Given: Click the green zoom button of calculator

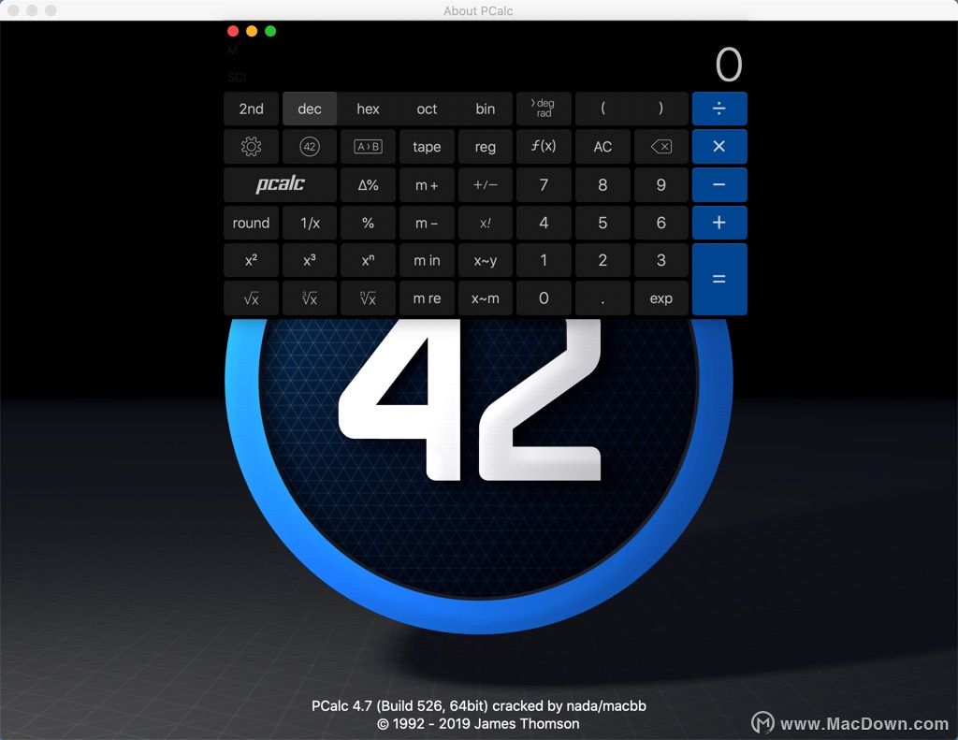Looking at the screenshot, I should pyautogui.click(x=270, y=31).
